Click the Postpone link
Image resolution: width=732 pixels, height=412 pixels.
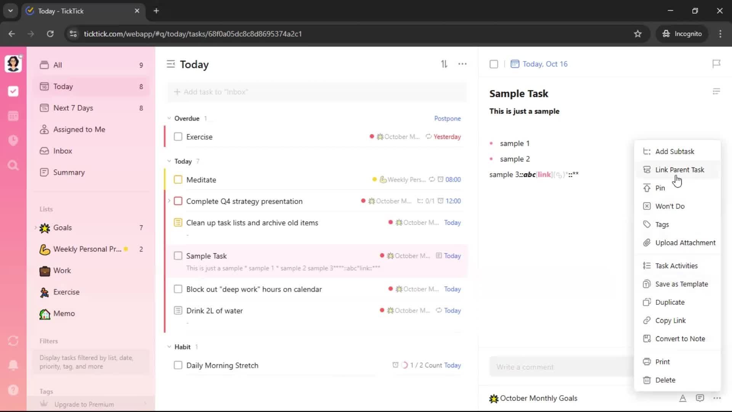click(x=447, y=118)
